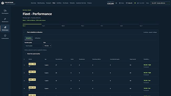
Task: Click the icon beside available cash
Action: coord(116,3)
